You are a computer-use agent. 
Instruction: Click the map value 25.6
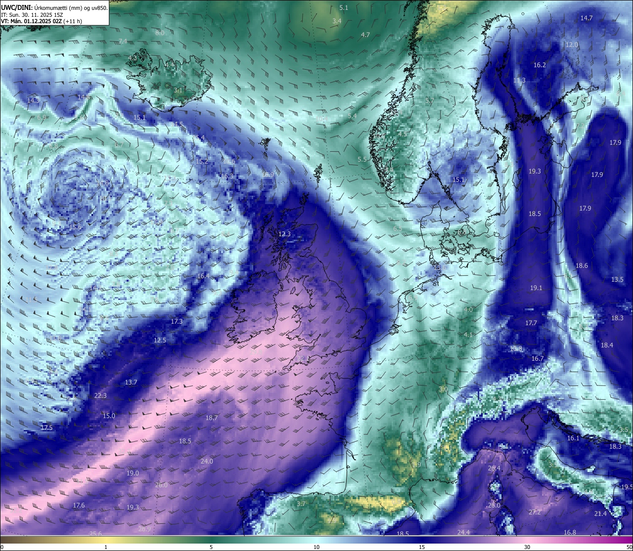click(95, 533)
